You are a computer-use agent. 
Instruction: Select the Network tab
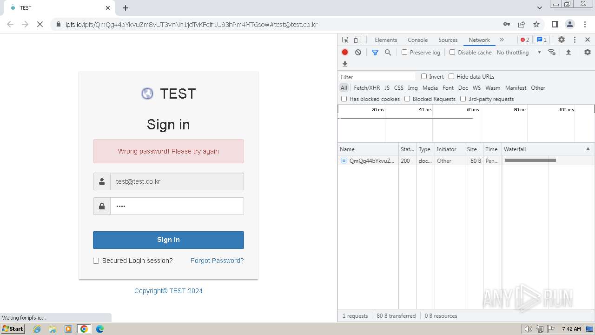[x=479, y=40]
